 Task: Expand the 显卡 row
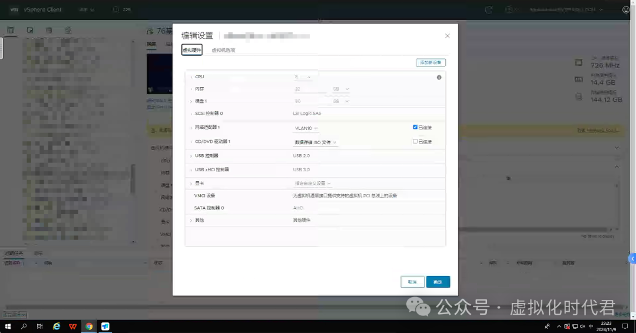click(x=191, y=184)
